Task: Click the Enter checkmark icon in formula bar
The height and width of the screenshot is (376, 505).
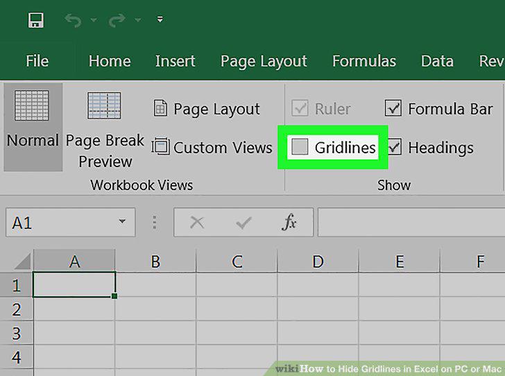Action: (x=243, y=222)
